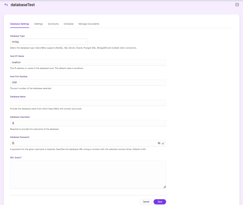The width and height of the screenshot is (243, 205).
Task: Click the Host Port Number label
Action: tap(19, 76)
